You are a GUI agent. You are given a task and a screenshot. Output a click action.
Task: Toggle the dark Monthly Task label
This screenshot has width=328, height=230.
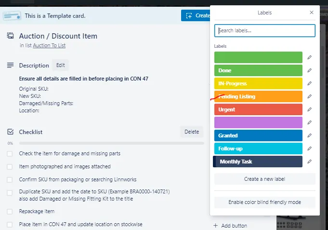pyautogui.click(x=258, y=162)
